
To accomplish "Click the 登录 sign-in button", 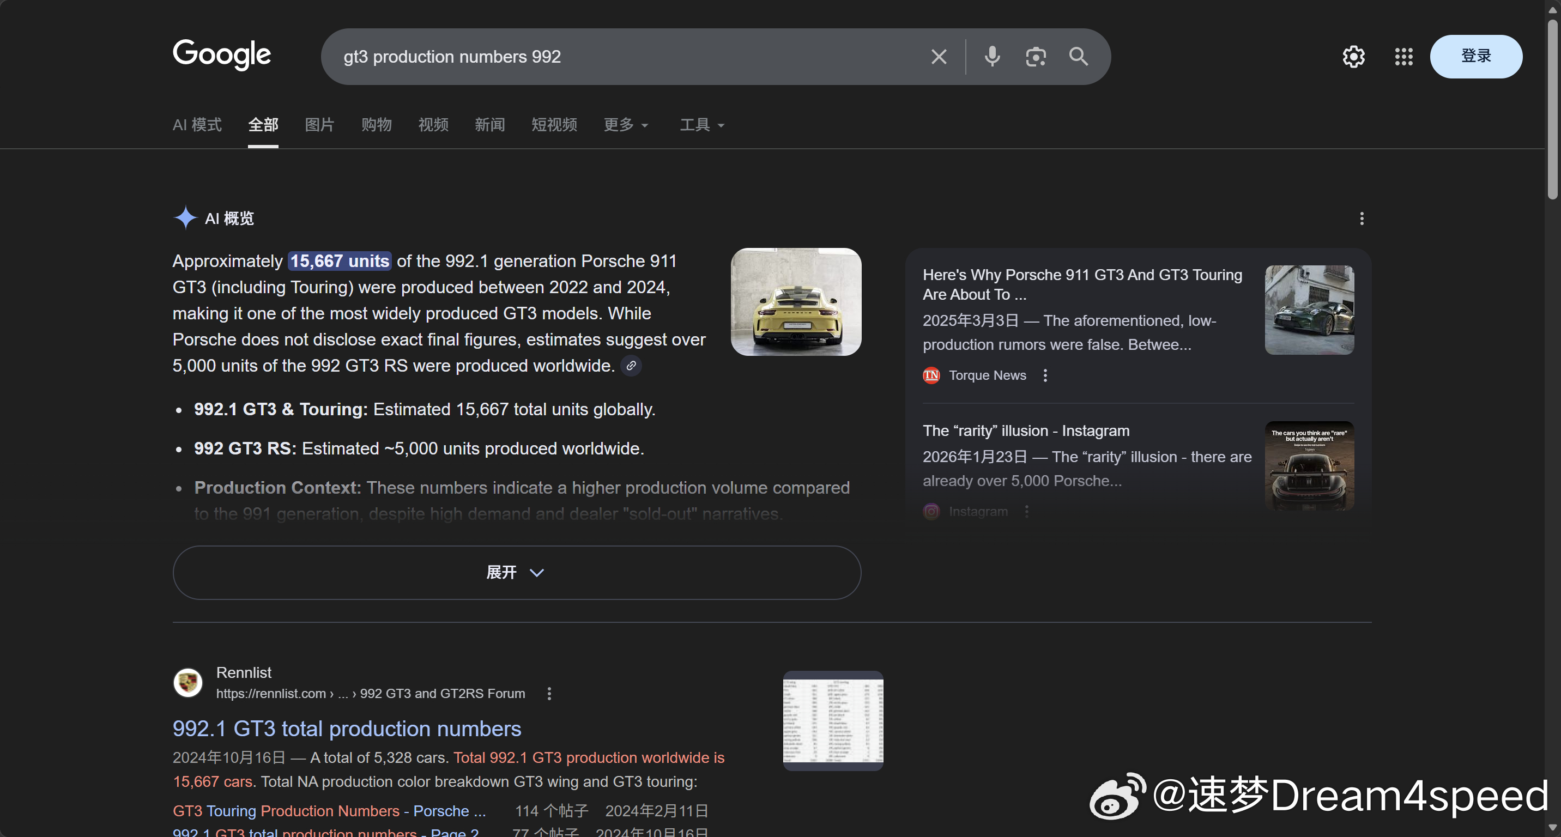I will (1475, 56).
